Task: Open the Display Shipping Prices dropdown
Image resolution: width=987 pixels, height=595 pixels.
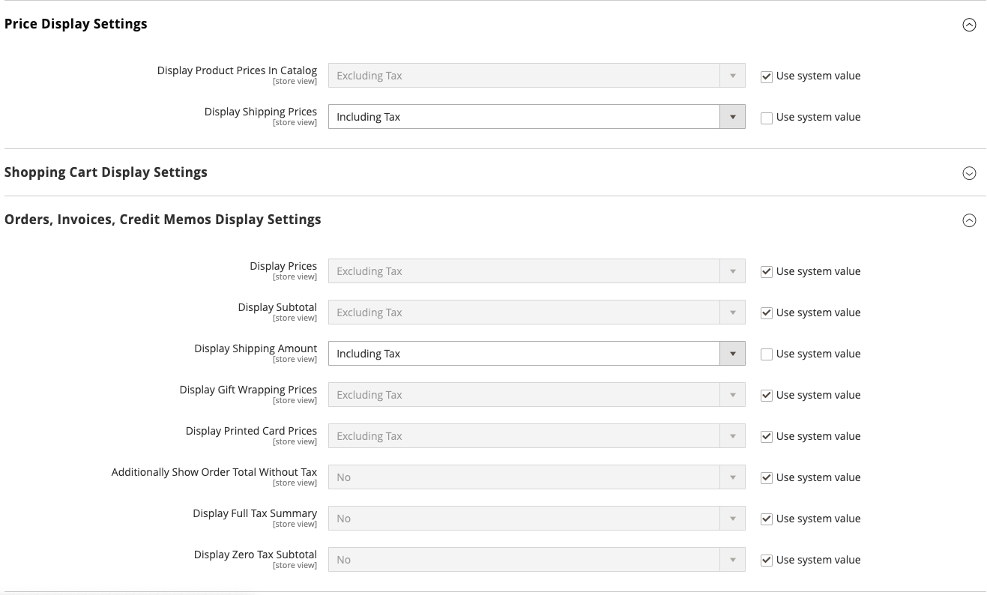Action: coord(537,117)
